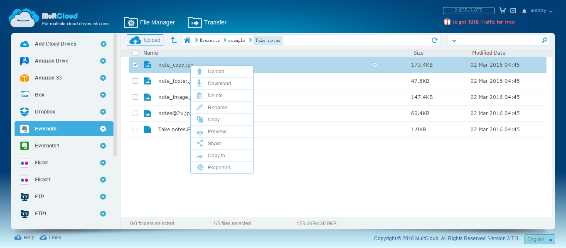Choose Share from context menu
This screenshot has width=566, height=248.
222,144
